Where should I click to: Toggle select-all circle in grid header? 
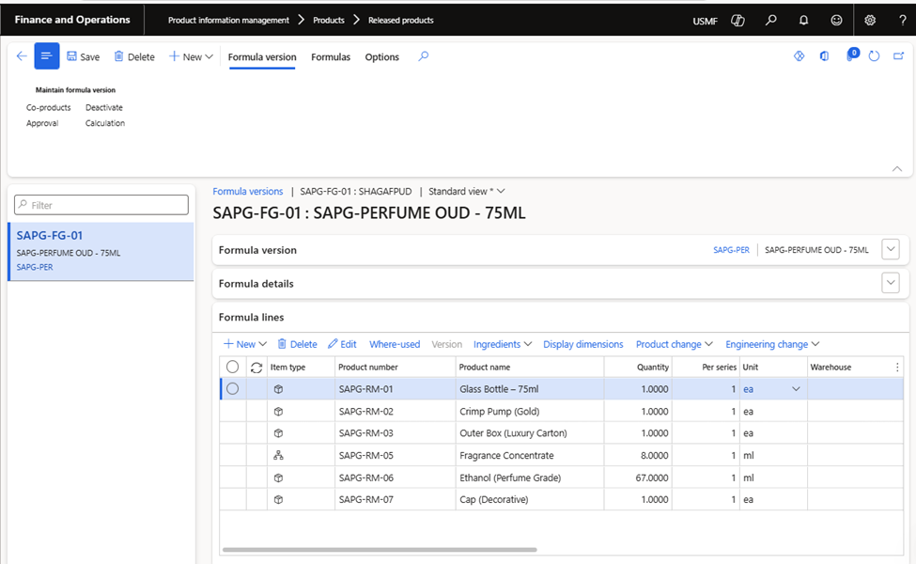tap(232, 367)
